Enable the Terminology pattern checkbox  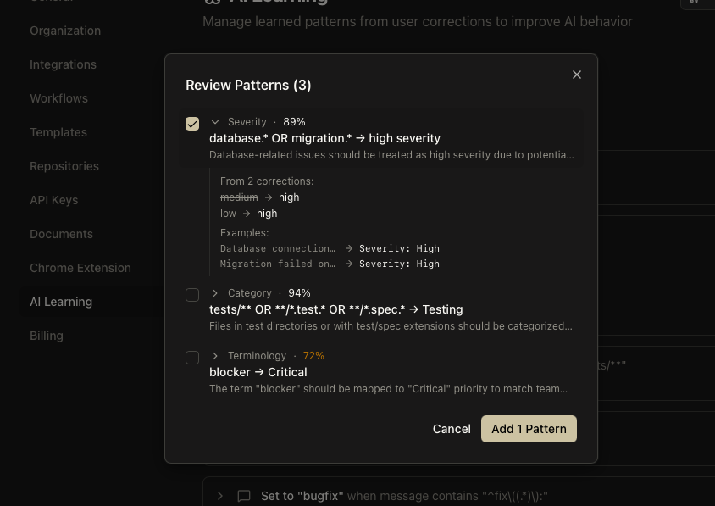click(x=192, y=358)
